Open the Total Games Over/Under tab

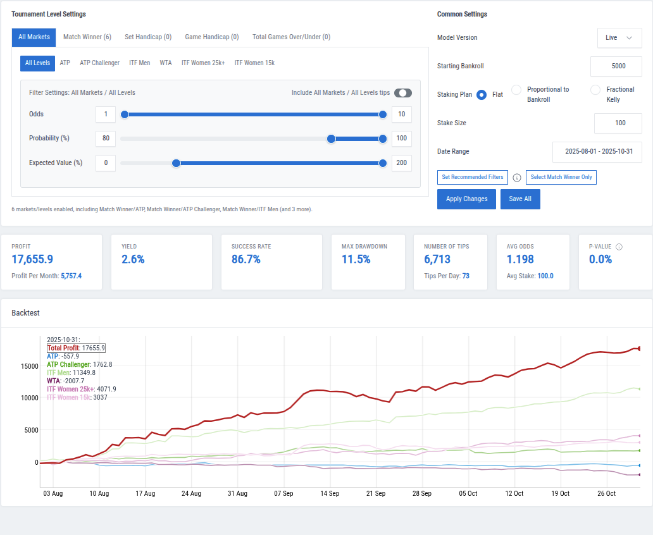point(291,37)
